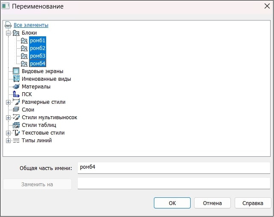Image resolution: width=274 pixels, height=217 pixels.
Task: Select the ПСК category
Action: coord(27,94)
